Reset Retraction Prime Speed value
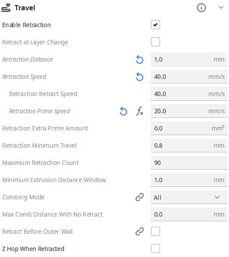Image resolution: width=229 pixels, height=257 pixels. click(123, 111)
